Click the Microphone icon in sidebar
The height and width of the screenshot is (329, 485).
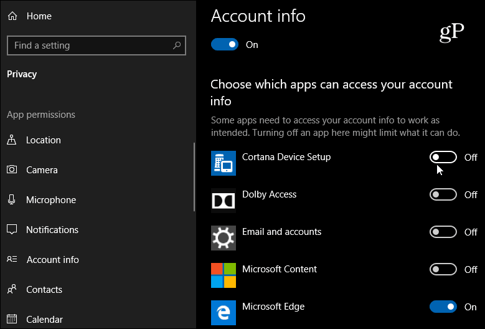click(11, 199)
